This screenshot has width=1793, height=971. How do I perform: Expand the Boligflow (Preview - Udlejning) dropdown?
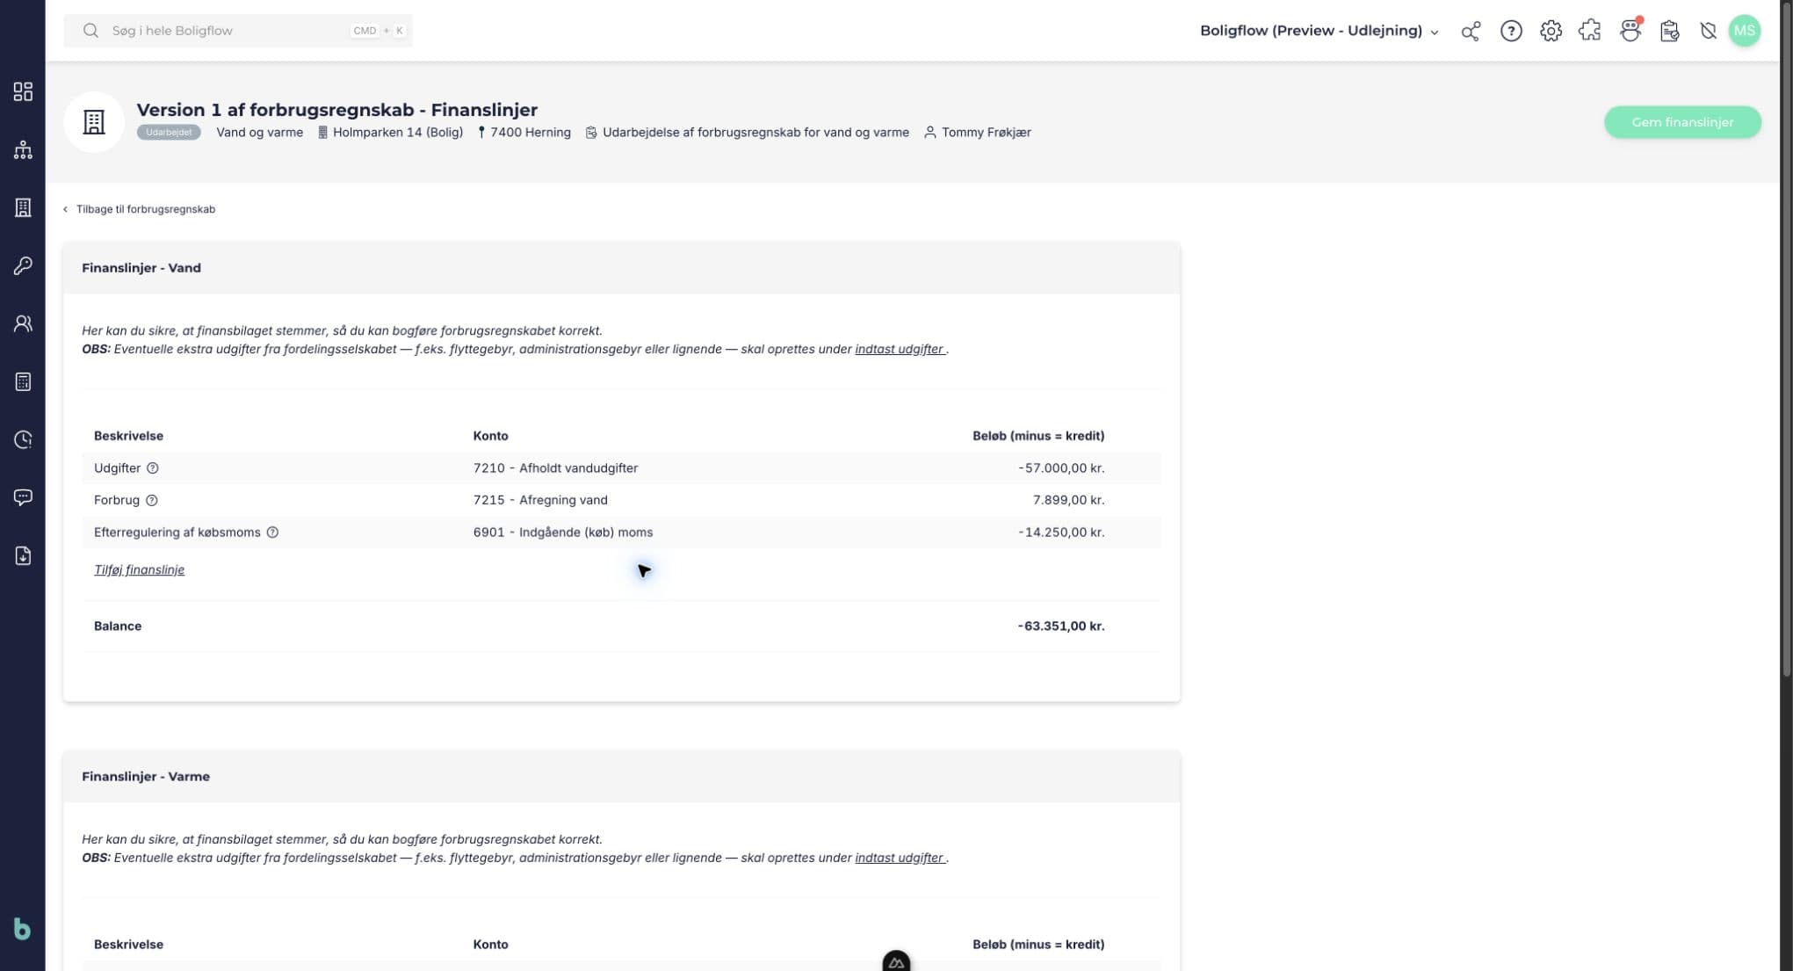tap(1319, 31)
